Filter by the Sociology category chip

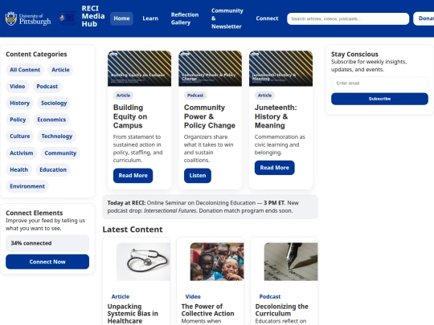(x=54, y=103)
